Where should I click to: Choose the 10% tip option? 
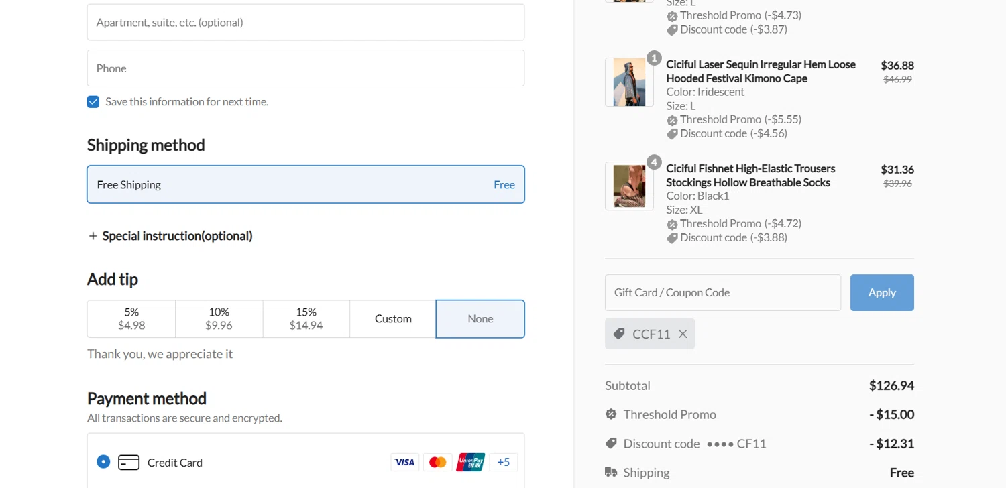pos(219,319)
